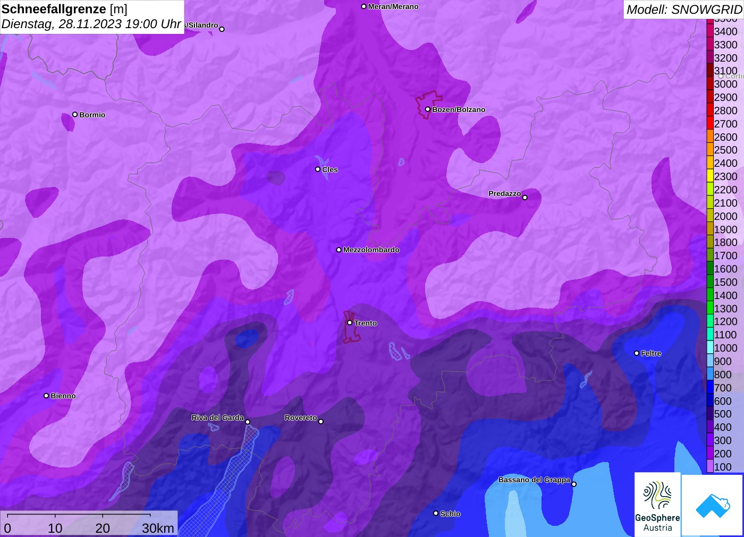Click the 2600 m orange legend swatch
Image resolution: width=744 pixels, height=537 pixels.
(x=710, y=137)
